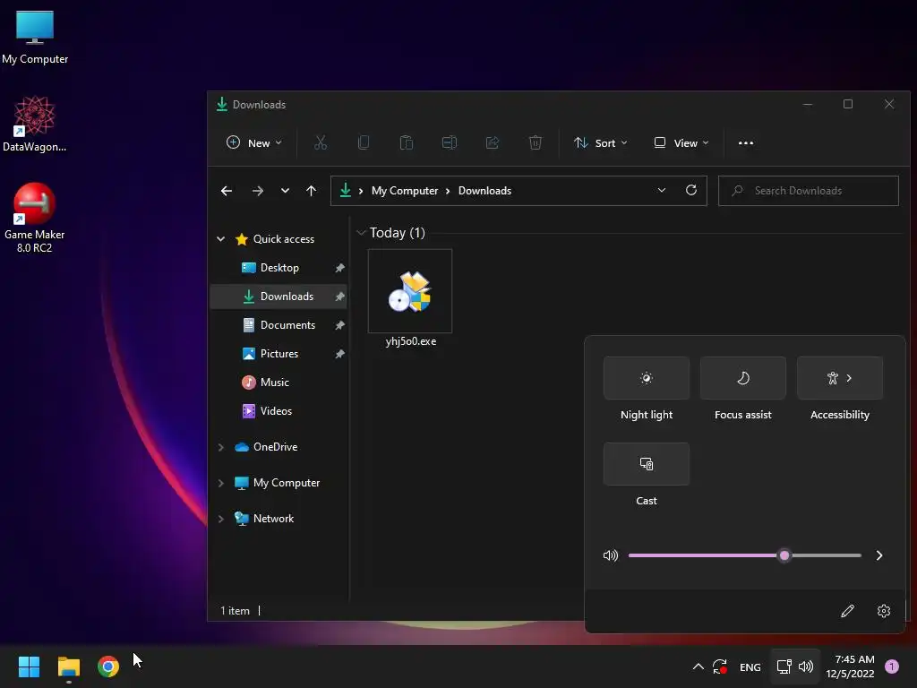Select Game Maker 8.0 RC2 shortcut
Image resolution: width=917 pixels, height=688 pixels.
(x=35, y=218)
